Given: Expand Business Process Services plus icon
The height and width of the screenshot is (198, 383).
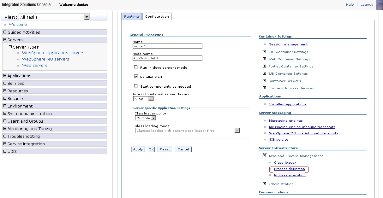Looking at the screenshot, I should pyautogui.click(x=264, y=88).
